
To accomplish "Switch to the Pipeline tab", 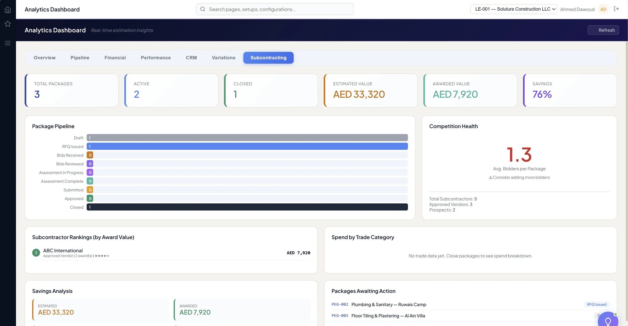I will 80,58.
